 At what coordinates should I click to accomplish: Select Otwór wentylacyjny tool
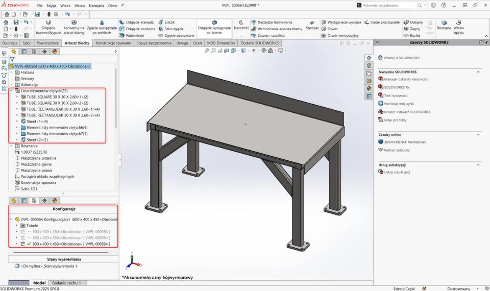point(340,35)
